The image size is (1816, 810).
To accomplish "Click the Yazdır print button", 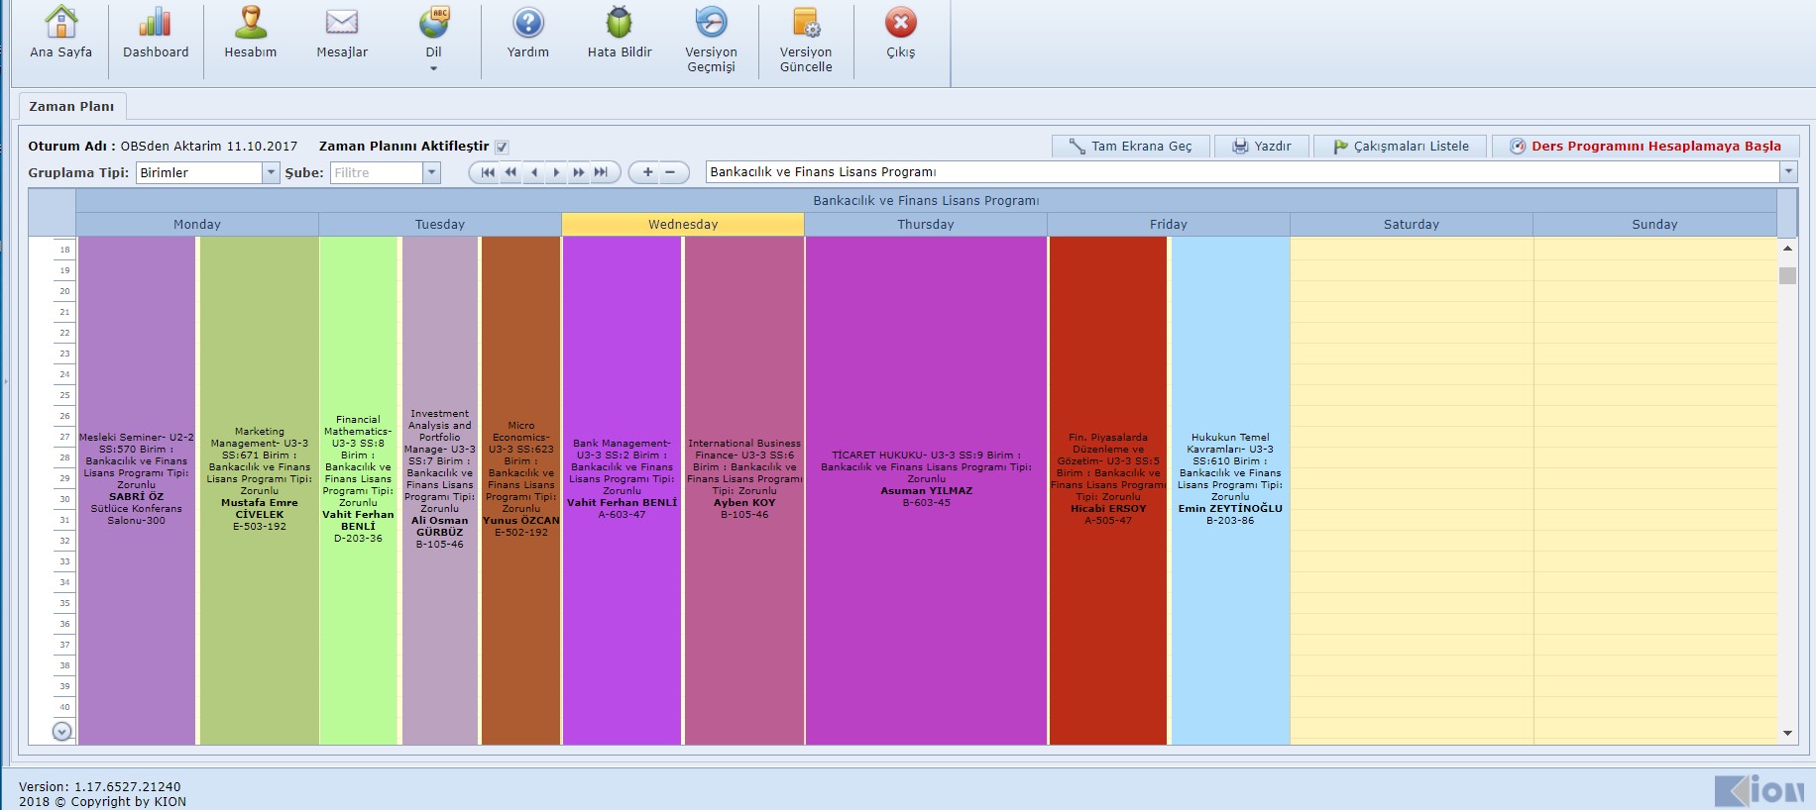I will [1262, 147].
